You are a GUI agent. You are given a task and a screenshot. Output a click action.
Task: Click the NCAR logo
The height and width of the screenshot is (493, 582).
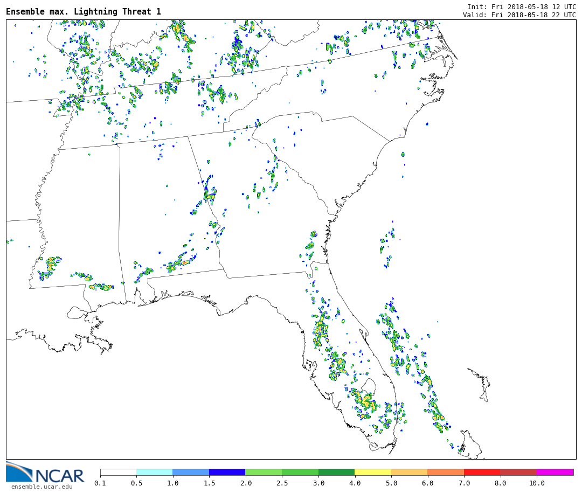tap(45, 473)
